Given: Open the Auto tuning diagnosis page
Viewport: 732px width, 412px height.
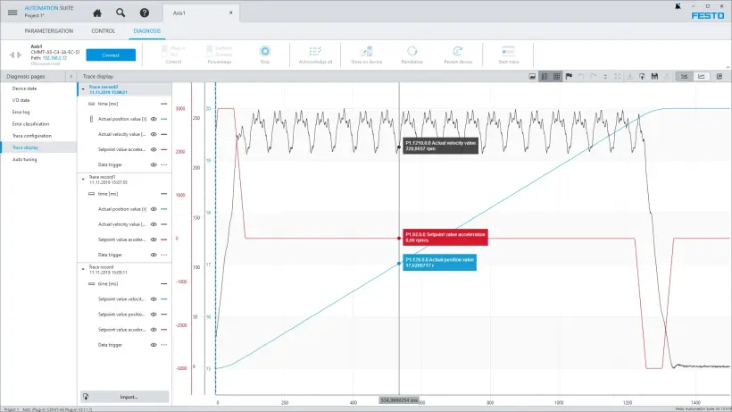Looking at the screenshot, I should [x=25, y=158].
